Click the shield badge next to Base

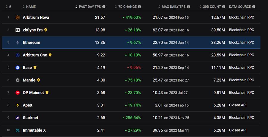(35, 68)
